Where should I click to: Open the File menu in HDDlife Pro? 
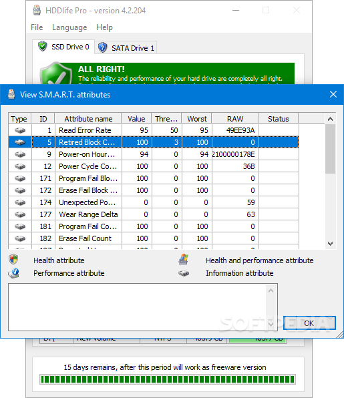click(x=37, y=27)
